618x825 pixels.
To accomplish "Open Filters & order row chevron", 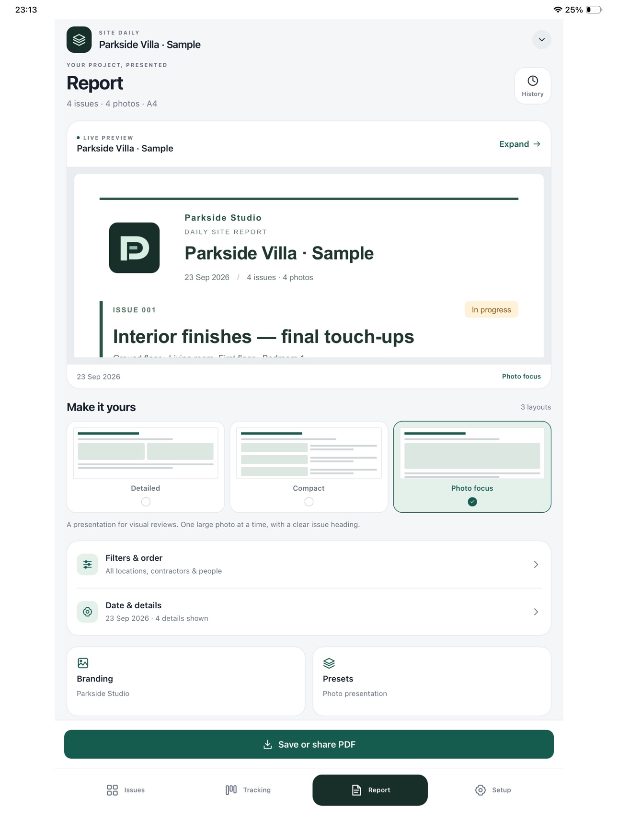I will pyautogui.click(x=536, y=565).
